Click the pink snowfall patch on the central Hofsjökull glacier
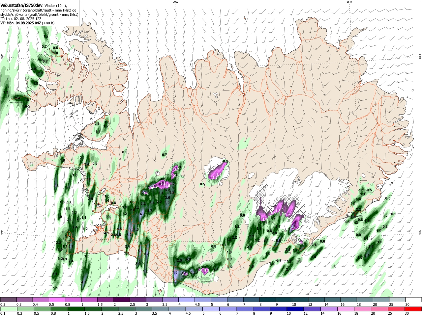 coord(218,171)
